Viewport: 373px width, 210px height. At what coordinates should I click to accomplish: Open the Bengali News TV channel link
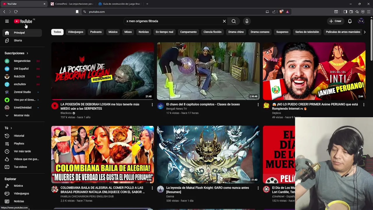[176, 109]
